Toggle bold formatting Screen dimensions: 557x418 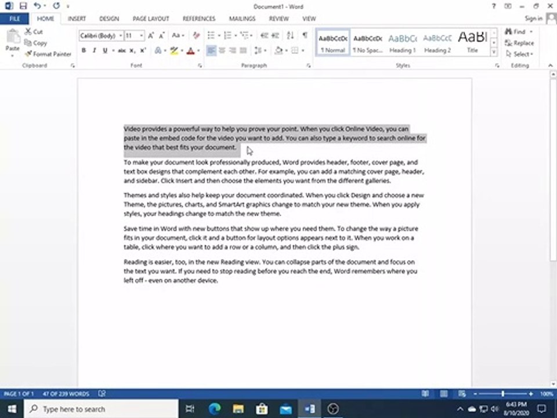click(x=84, y=51)
